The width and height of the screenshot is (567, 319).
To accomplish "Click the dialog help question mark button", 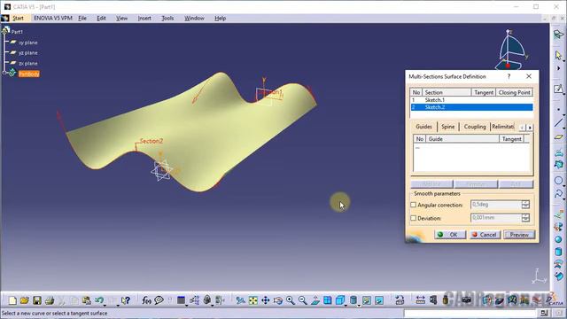I will (509, 76).
